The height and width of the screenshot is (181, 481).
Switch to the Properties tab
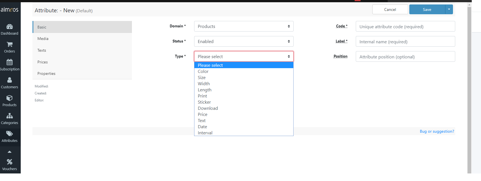click(x=82, y=73)
